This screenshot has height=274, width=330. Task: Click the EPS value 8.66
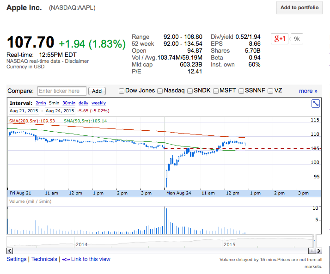255,44
